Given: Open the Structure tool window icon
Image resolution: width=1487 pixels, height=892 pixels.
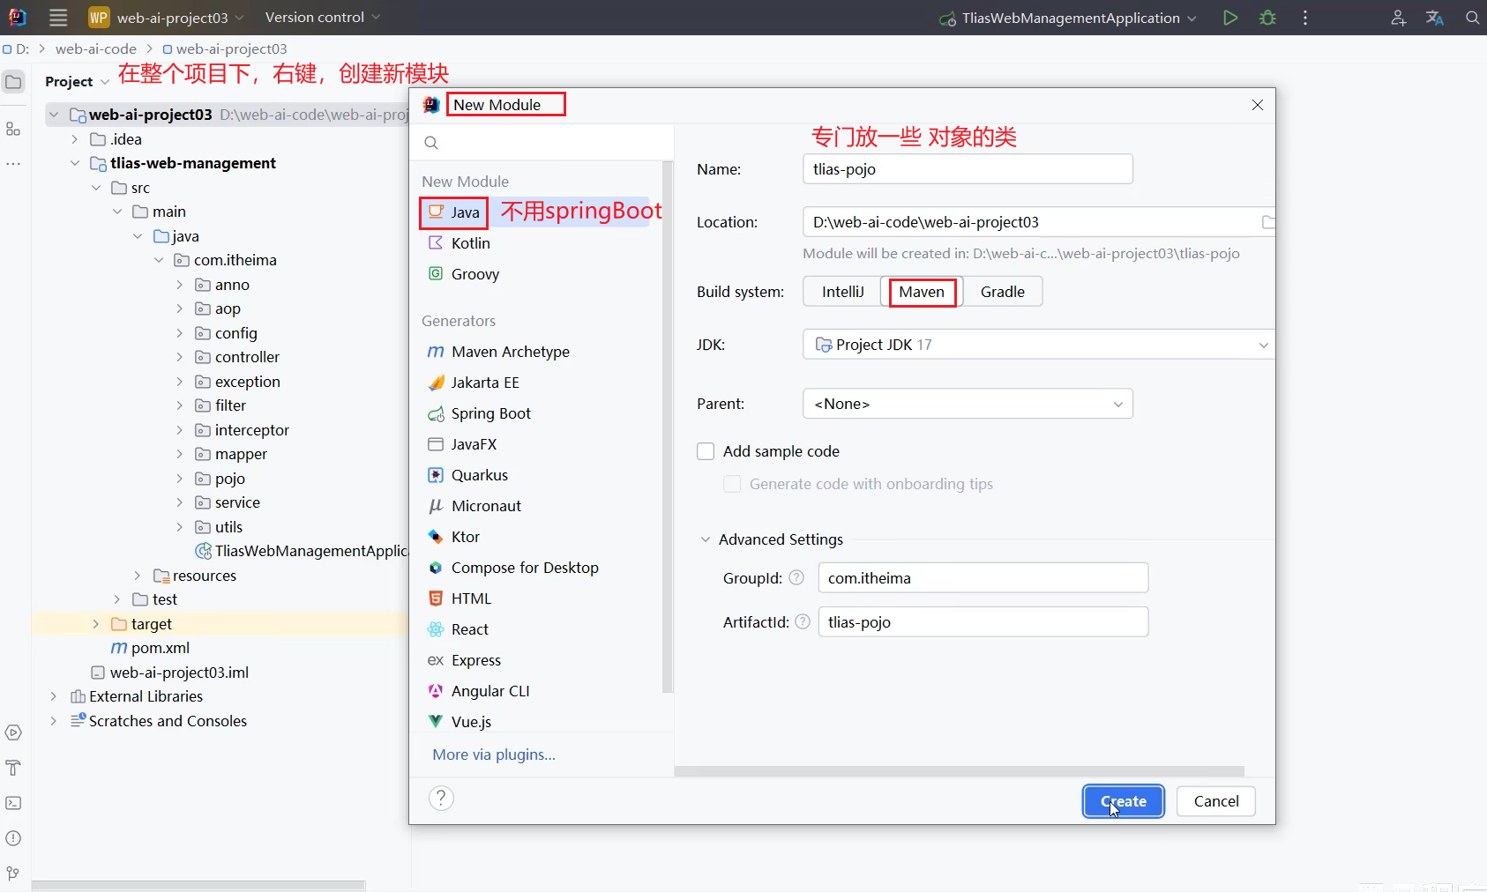Looking at the screenshot, I should (13, 129).
